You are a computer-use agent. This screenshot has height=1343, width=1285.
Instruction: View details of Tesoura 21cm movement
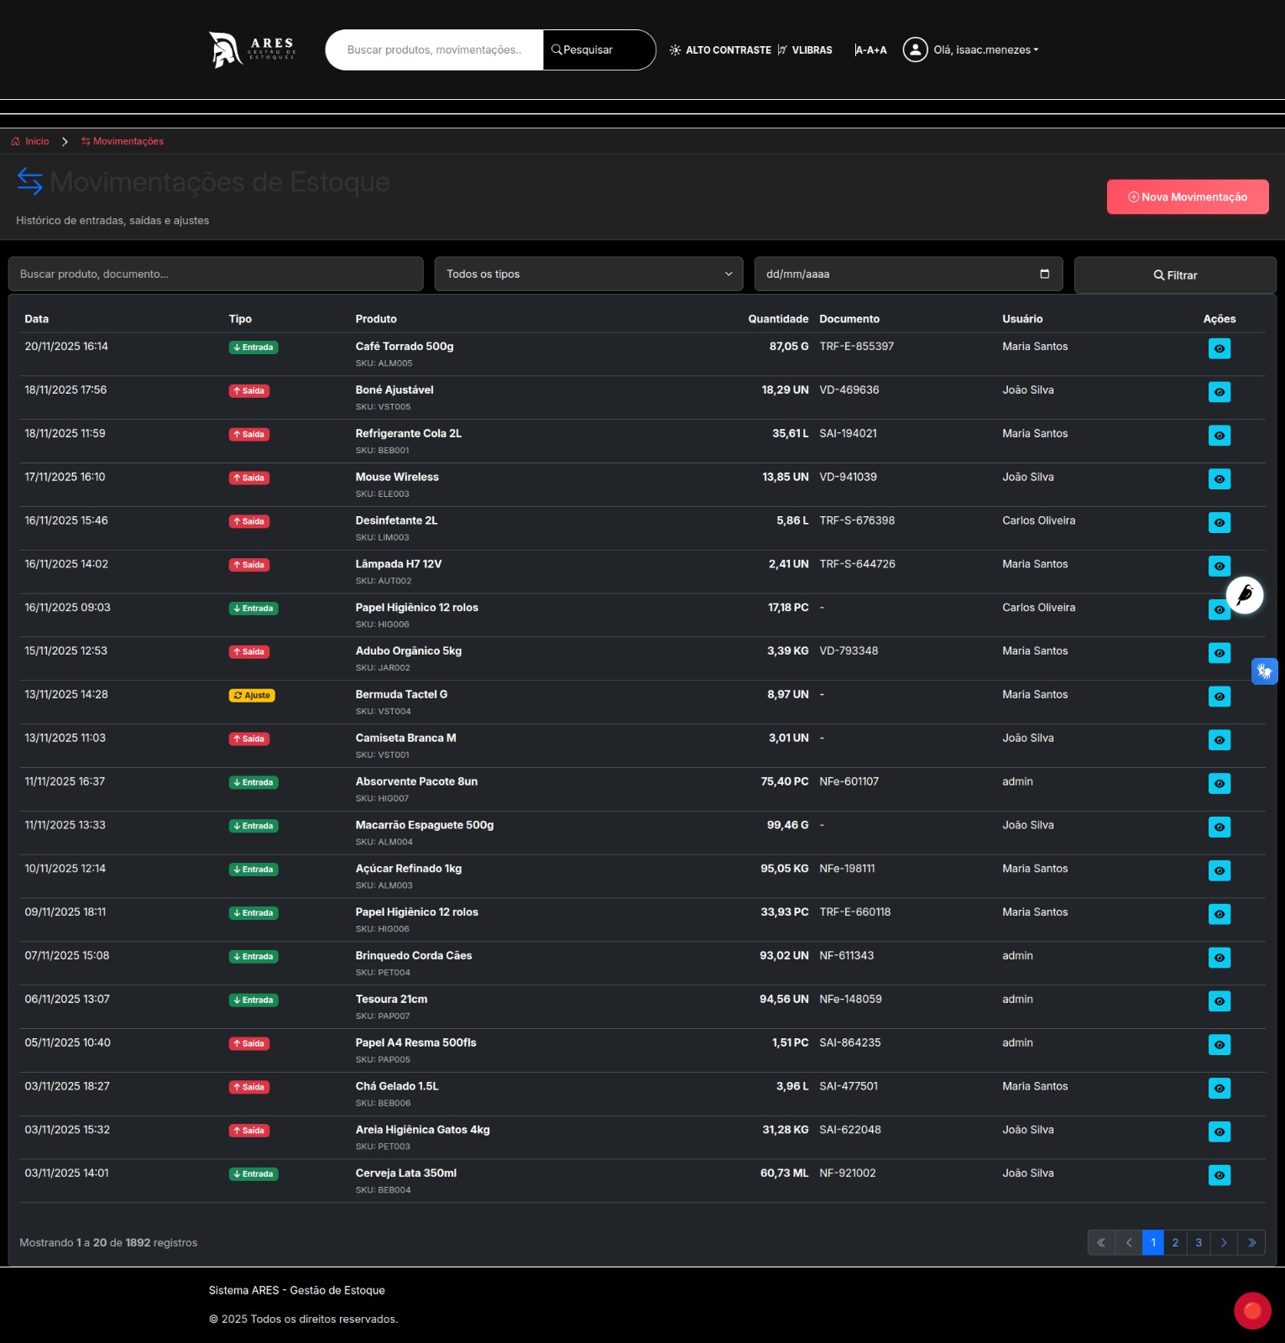click(x=1220, y=1001)
